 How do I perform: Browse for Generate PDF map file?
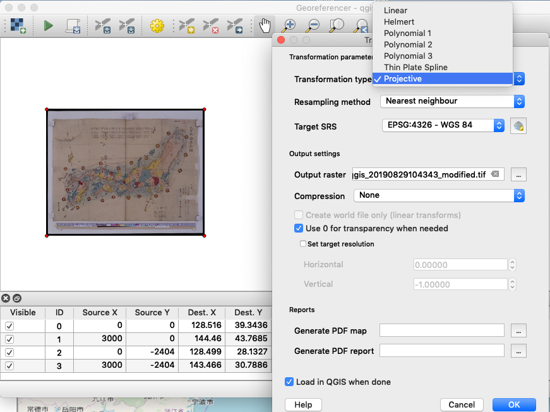(518, 330)
